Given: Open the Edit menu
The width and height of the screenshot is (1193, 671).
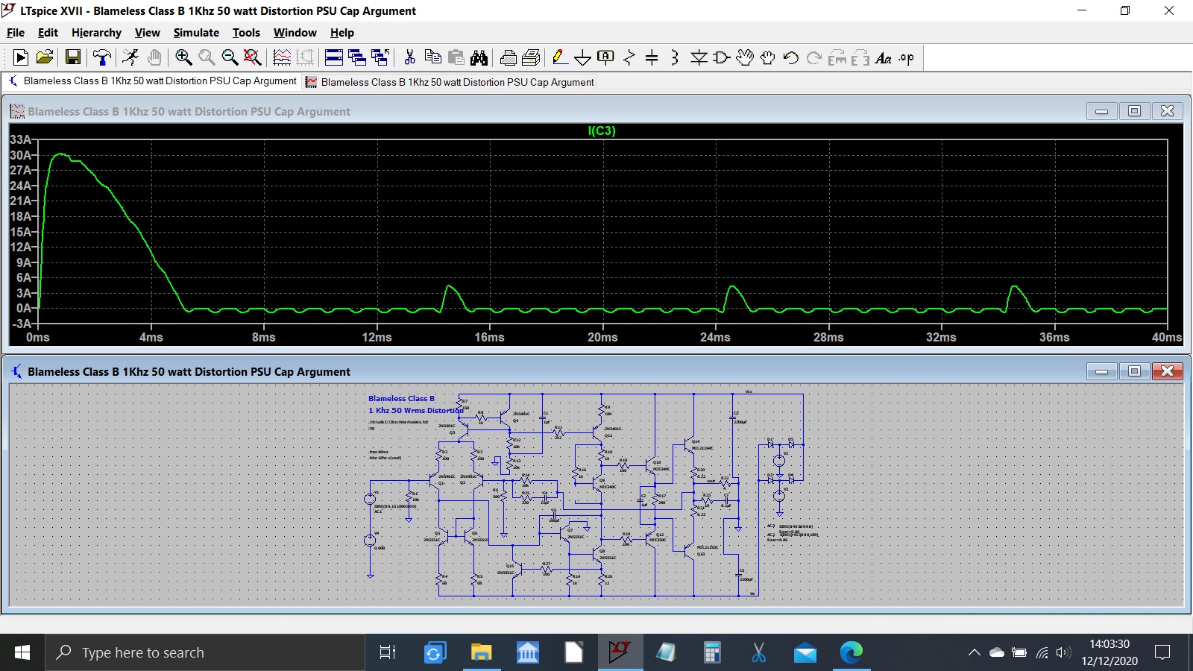Looking at the screenshot, I should click(48, 33).
